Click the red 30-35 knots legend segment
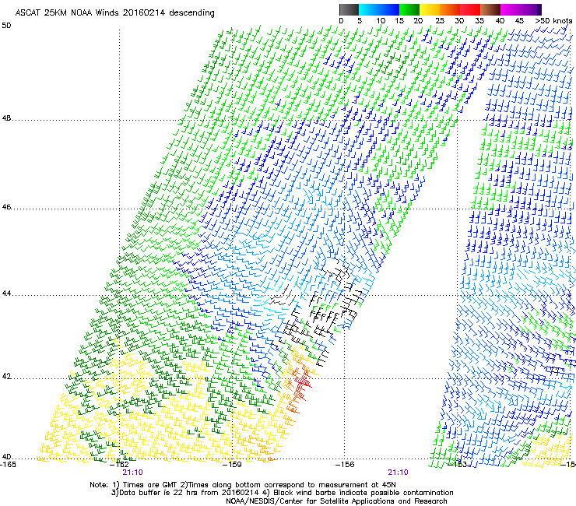Screen dimensions: 576x506 pos(470,9)
